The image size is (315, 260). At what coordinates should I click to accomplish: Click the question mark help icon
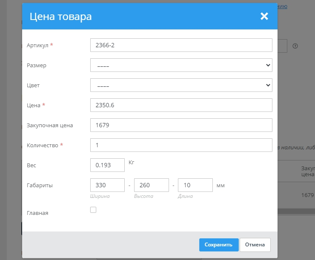tap(295, 46)
